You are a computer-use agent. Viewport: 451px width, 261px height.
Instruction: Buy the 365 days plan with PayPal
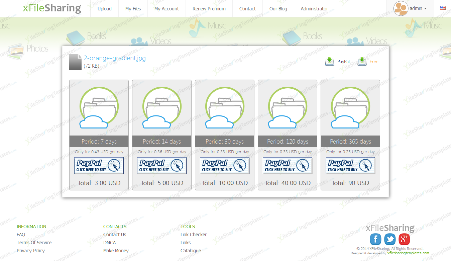coord(350,166)
